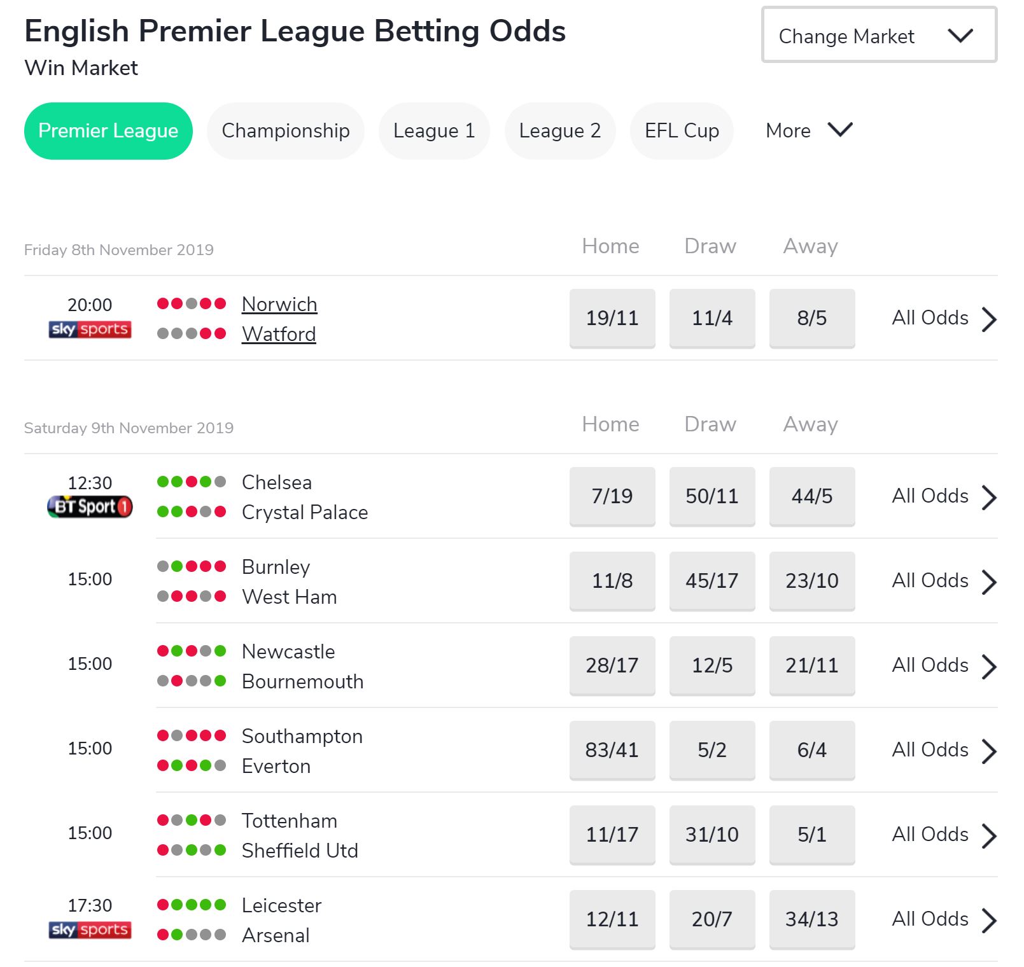Click the Sky Sports logo beside Norwich match
The image size is (1024, 967).
[x=90, y=329]
